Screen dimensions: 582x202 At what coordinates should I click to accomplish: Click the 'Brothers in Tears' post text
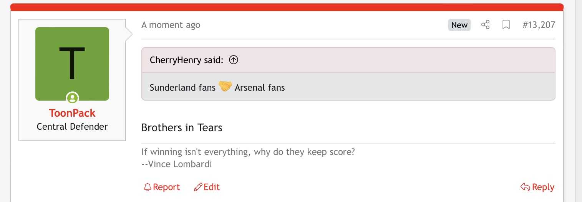click(182, 127)
